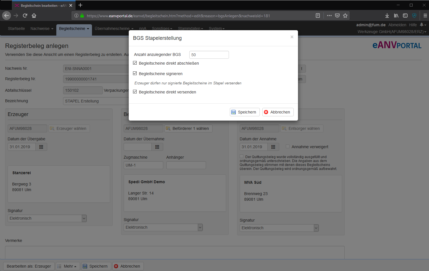429x271 pixels.
Task: Open Beförderer Signatur dropdown
Action: (x=163, y=227)
